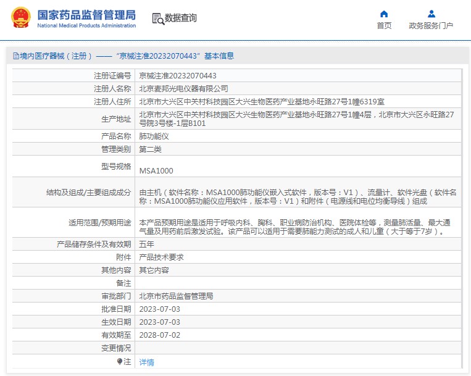This screenshot has width=471, height=376.
Task: Click the 数据查询 magnifier document icon
Action: pyautogui.click(x=158, y=19)
